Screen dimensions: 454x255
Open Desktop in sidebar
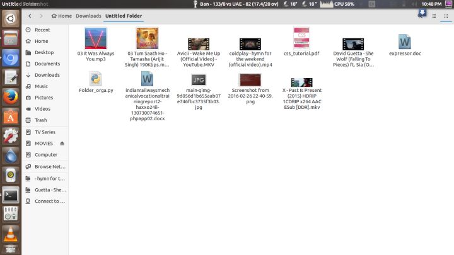pos(45,52)
